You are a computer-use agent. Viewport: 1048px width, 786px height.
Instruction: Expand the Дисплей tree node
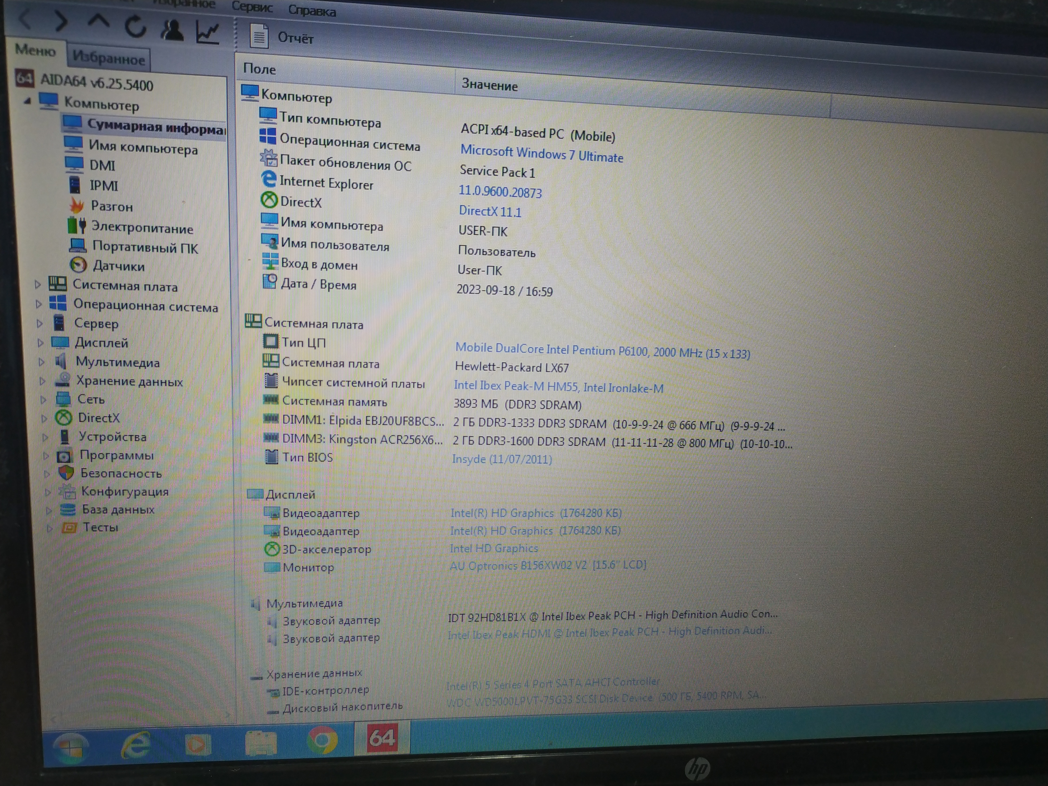41,342
